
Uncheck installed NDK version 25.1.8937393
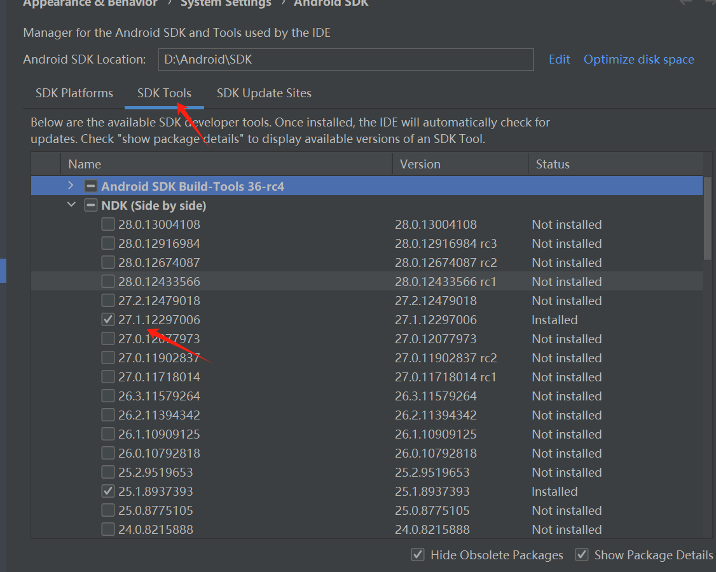(108, 491)
